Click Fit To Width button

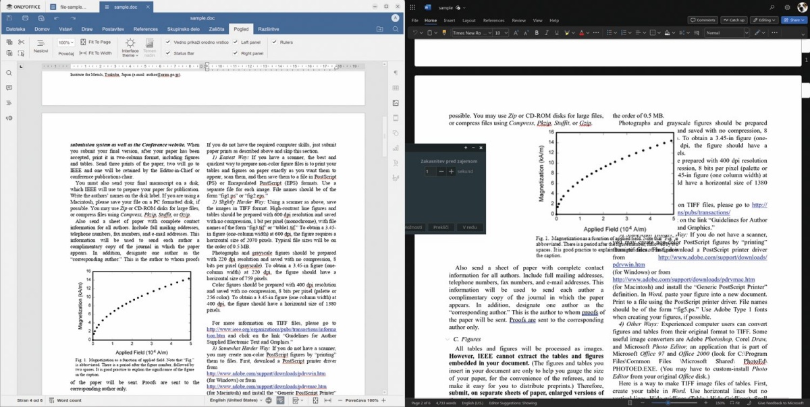click(x=96, y=53)
